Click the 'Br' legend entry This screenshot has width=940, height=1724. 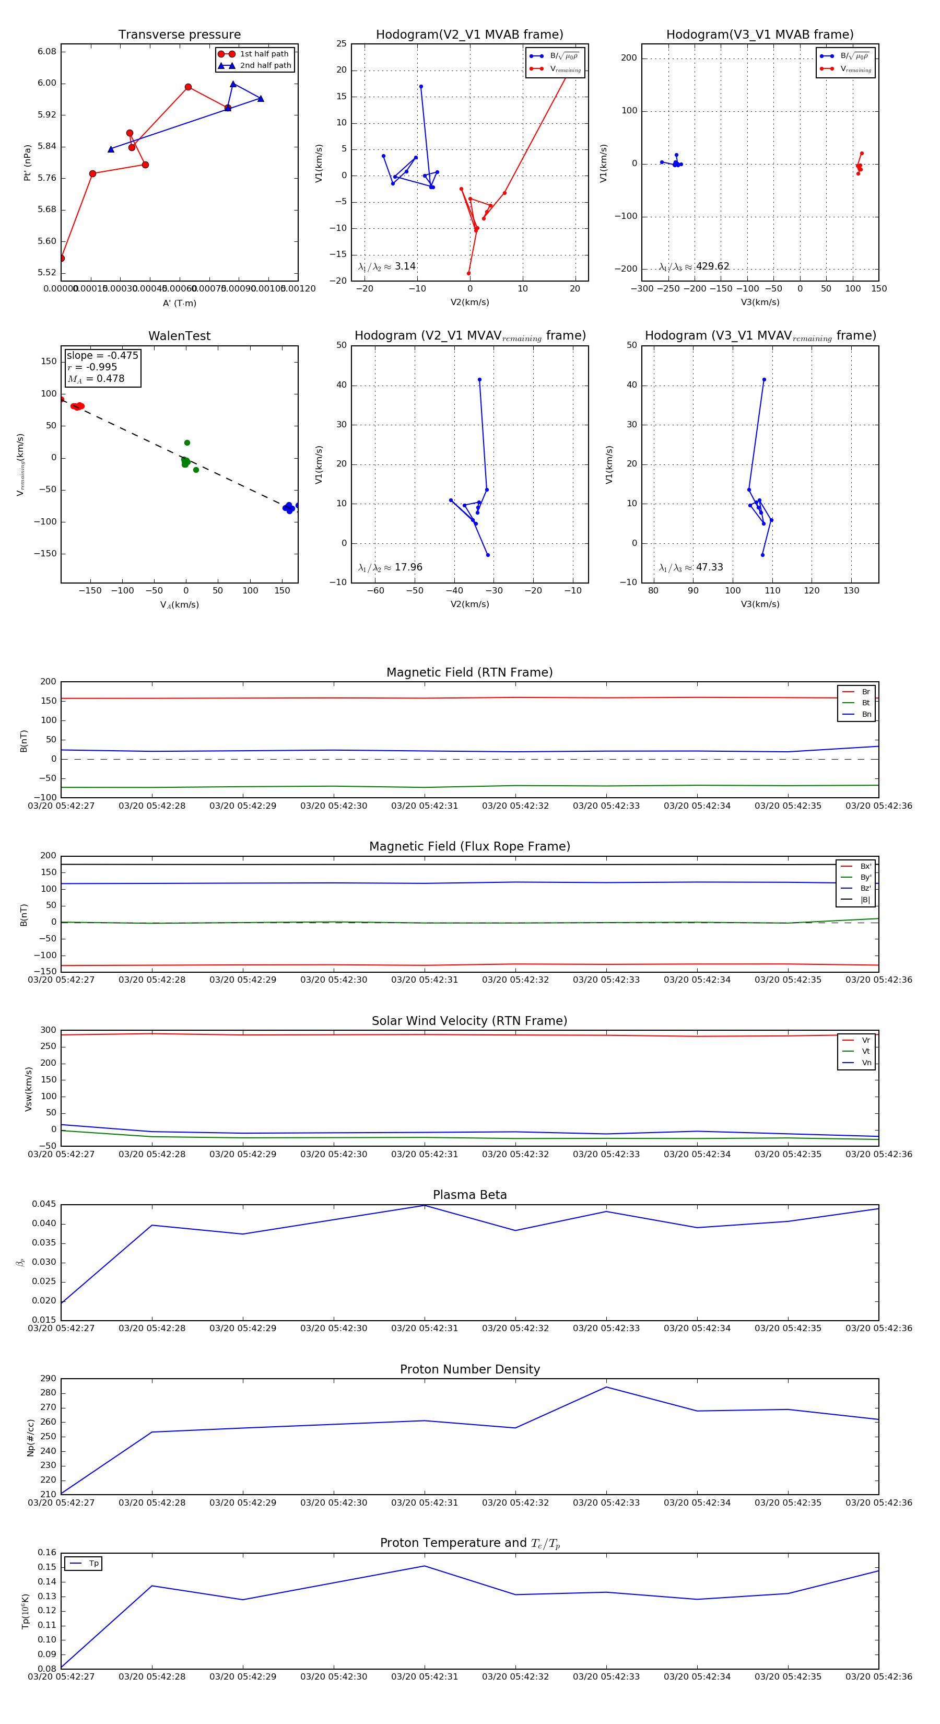click(x=857, y=692)
